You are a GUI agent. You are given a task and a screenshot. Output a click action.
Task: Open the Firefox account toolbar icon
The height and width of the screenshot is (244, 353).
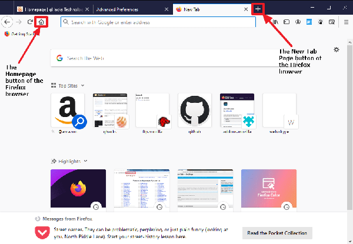pyautogui.click(x=298, y=22)
